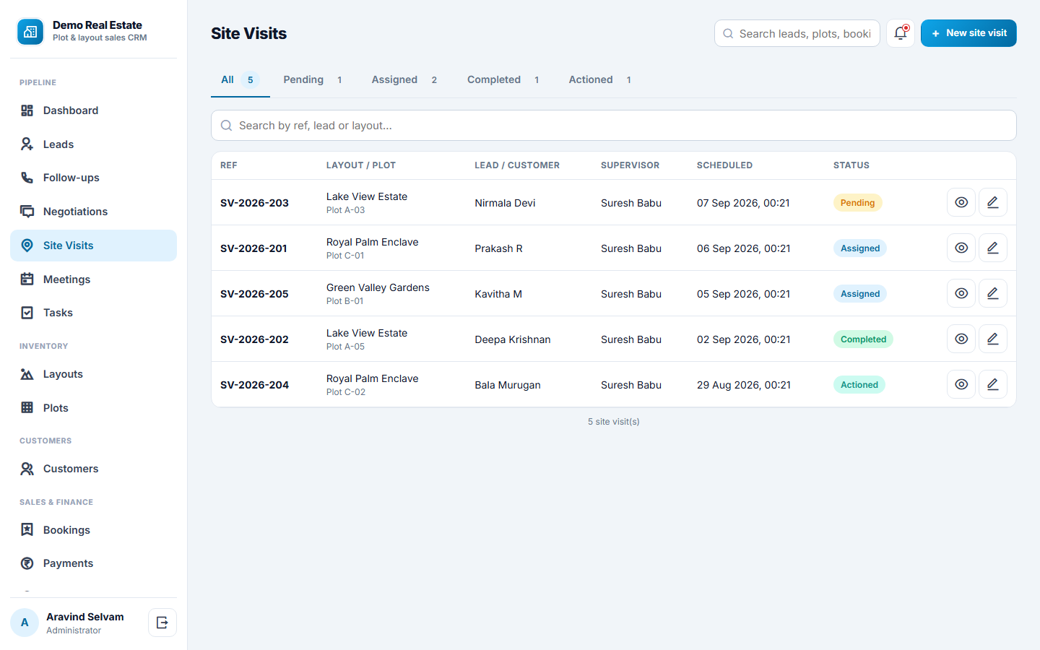Select Site Visits in the sidebar
Viewport: 1040px width, 650px height.
tap(93, 246)
